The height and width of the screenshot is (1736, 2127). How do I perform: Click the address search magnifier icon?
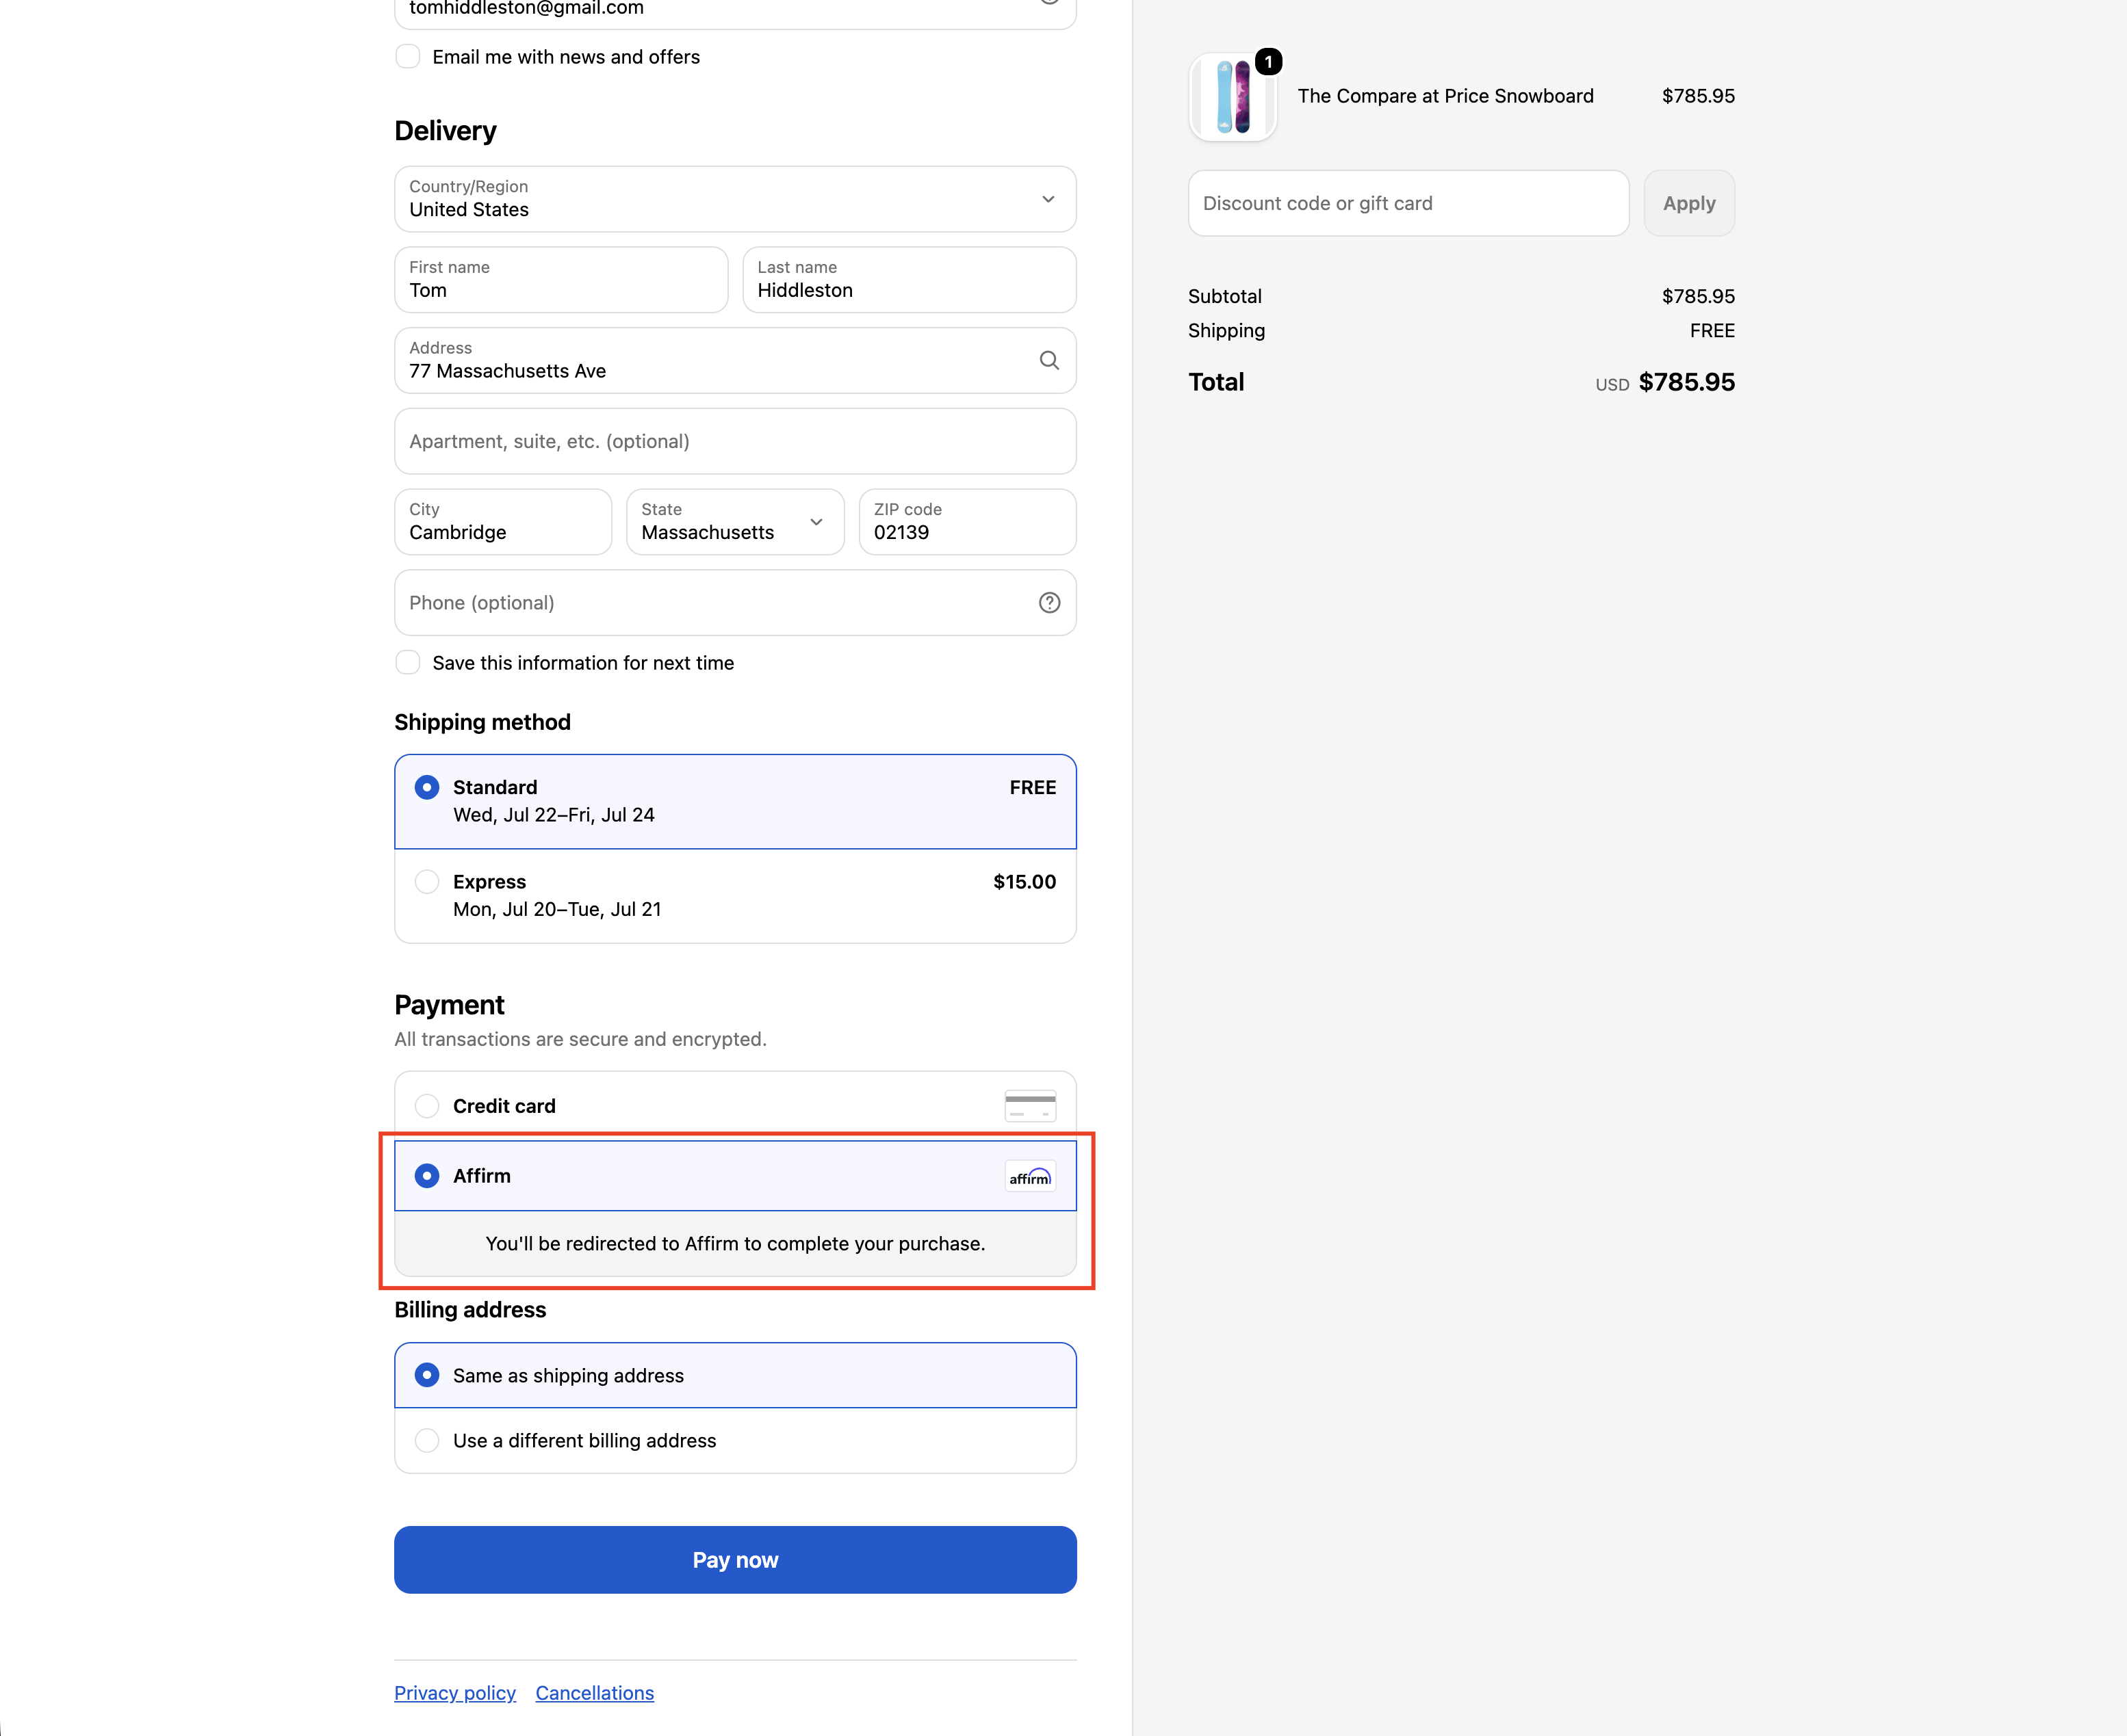tap(1048, 360)
